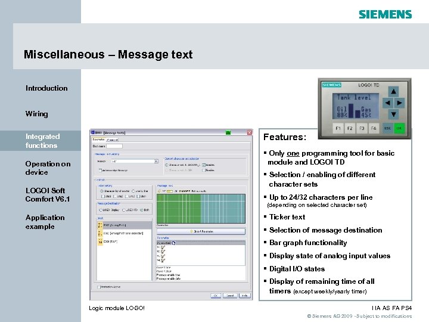Toggle the Acknowledge Message checkbox
Image resolution: width=429 pixels, height=322 pixels.
pos(100,171)
